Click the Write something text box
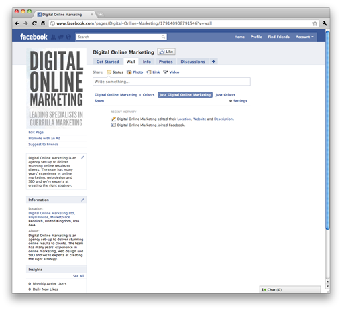The width and height of the screenshot is (342, 310). [x=172, y=82]
